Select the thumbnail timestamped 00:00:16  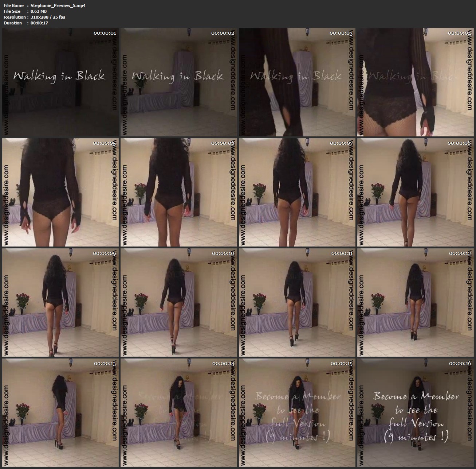tap(416, 412)
